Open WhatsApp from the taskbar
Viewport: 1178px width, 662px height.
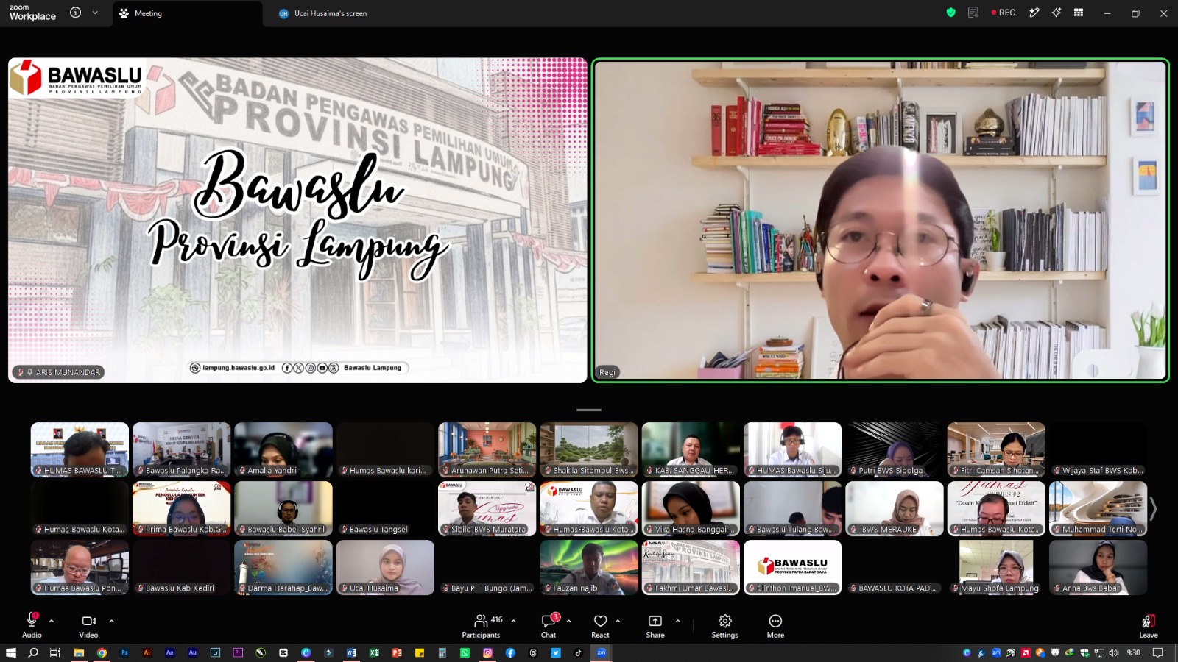point(465,652)
